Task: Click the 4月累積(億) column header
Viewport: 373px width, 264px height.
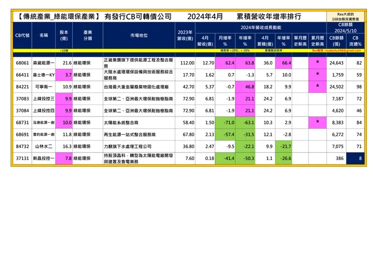Action: (x=265, y=41)
